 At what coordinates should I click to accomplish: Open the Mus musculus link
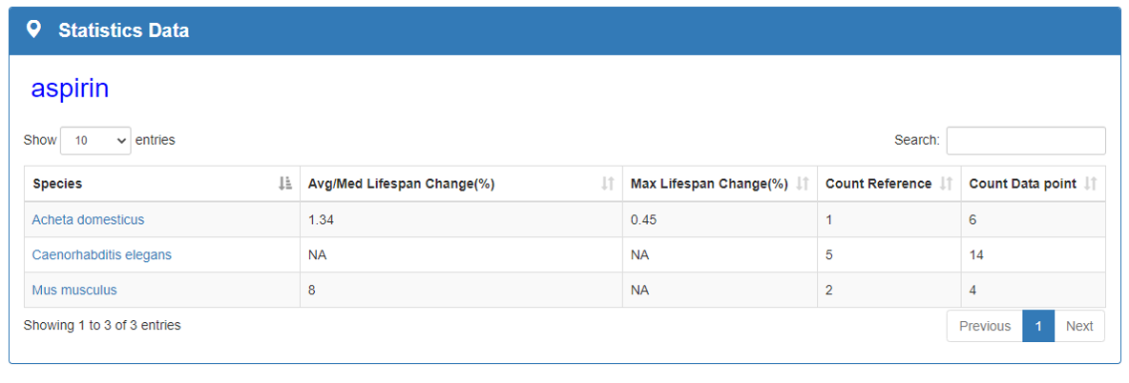point(74,290)
